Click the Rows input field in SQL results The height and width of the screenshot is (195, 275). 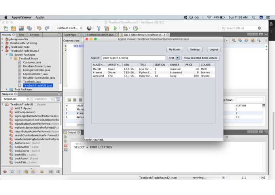pos(250,100)
